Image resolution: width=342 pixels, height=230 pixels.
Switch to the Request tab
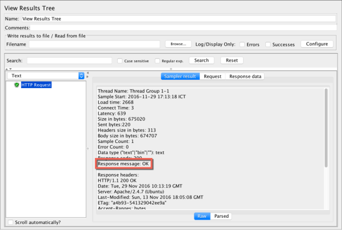coord(213,76)
